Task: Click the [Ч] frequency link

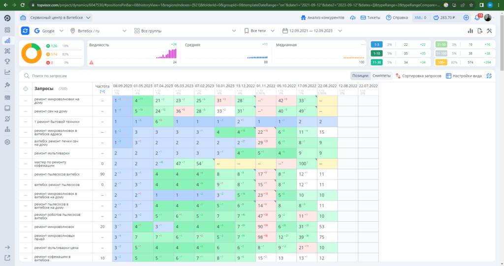Action: click(102, 91)
